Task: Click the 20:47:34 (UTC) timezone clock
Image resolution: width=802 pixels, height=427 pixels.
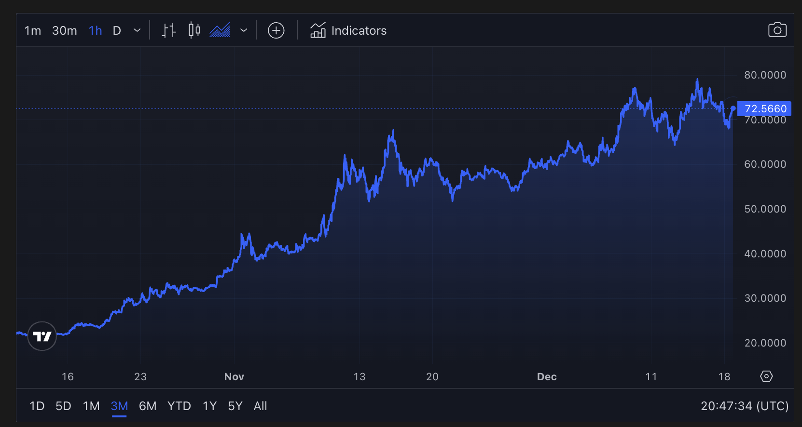Action: tap(744, 406)
